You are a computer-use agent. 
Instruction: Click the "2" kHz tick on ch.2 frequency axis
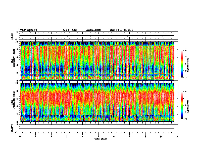coord(17,114)
